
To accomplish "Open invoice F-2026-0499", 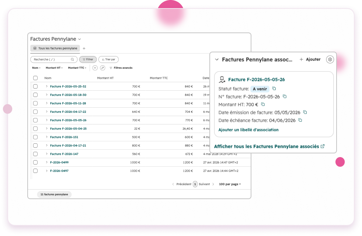I will [59, 162].
